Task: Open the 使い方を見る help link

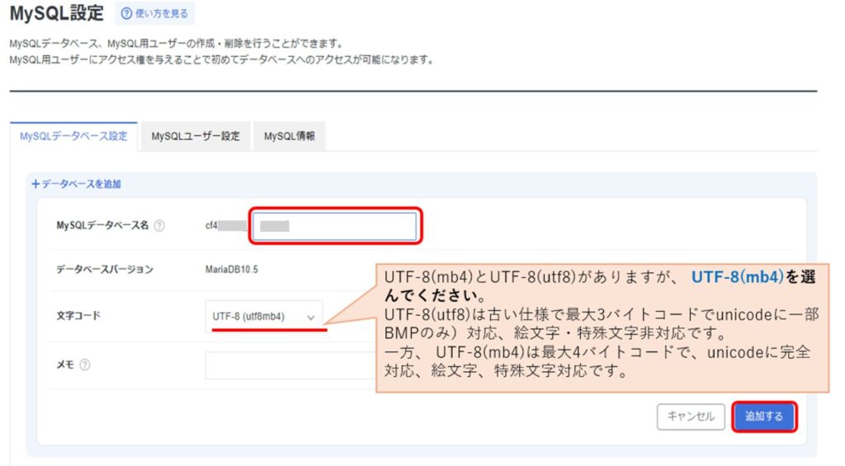Action: tap(154, 13)
